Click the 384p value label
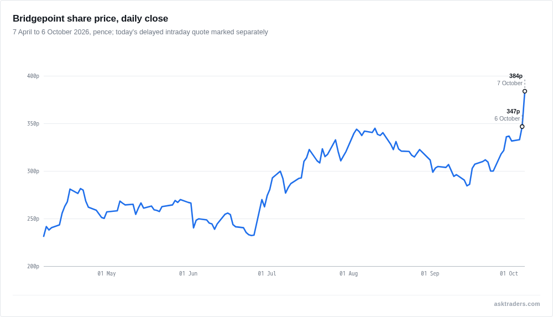Screen dimensions: 553x317 pyautogui.click(x=515, y=76)
